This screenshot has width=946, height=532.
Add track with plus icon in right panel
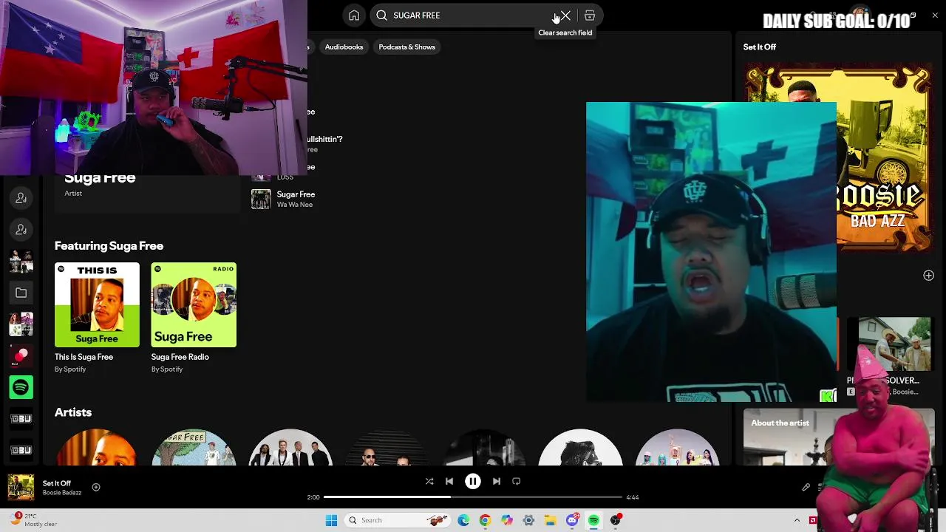928,276
